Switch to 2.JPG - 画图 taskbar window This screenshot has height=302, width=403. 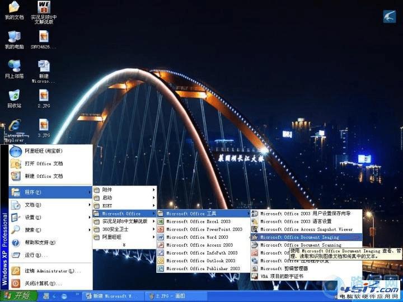pyautogui.click(x=168, y=296)
